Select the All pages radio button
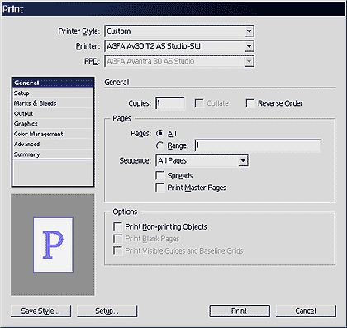The width and height of the screenshot is (347, 328). coord(159,134)
